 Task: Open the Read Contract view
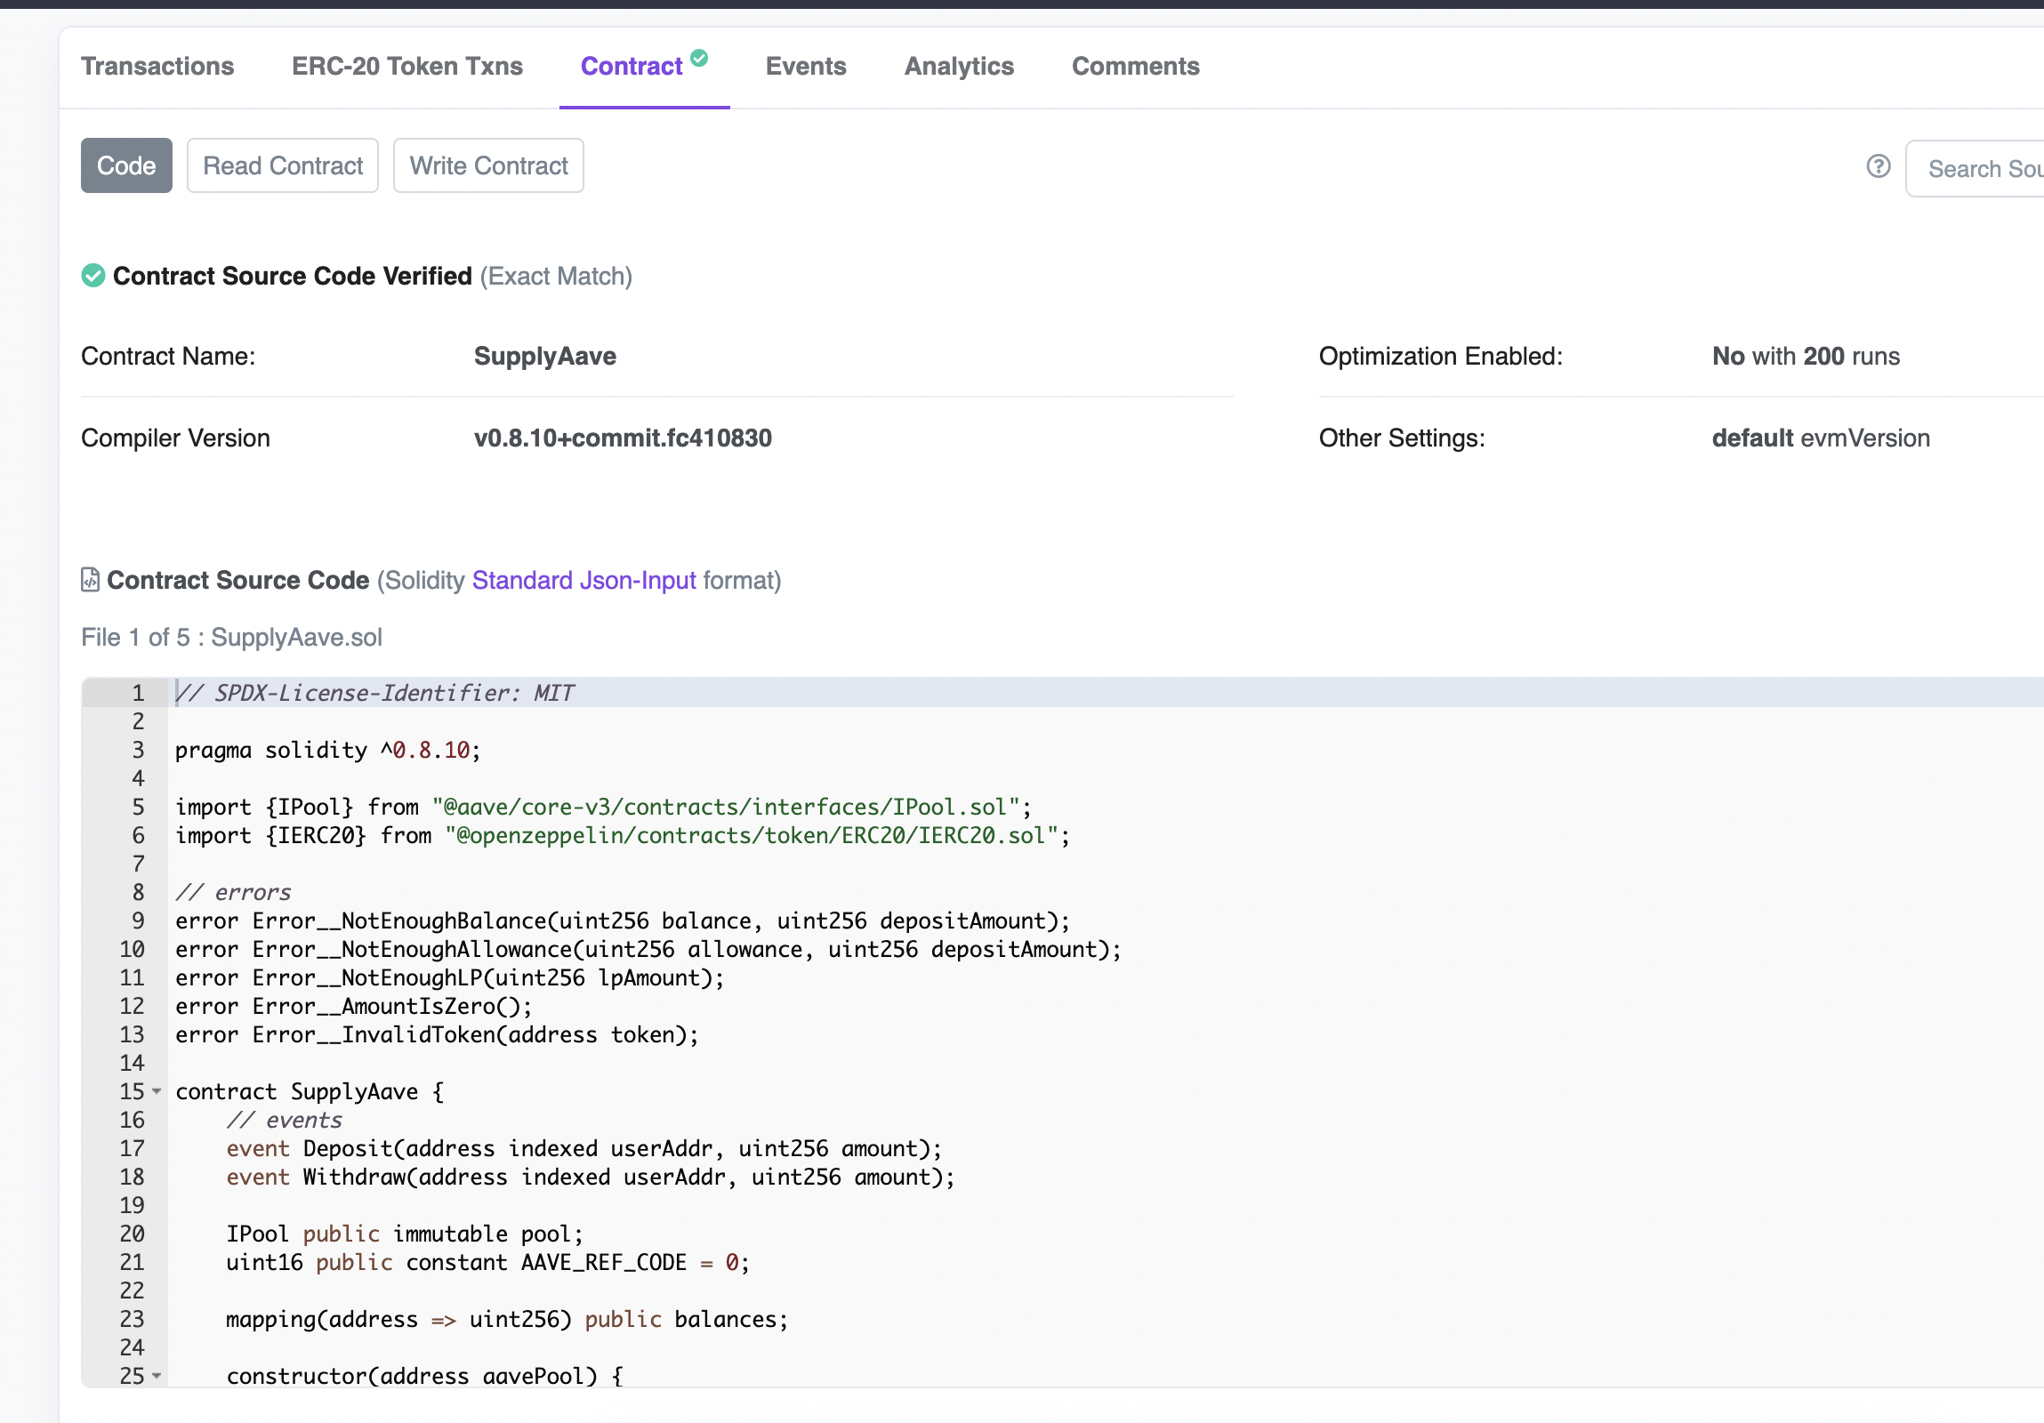282,165
